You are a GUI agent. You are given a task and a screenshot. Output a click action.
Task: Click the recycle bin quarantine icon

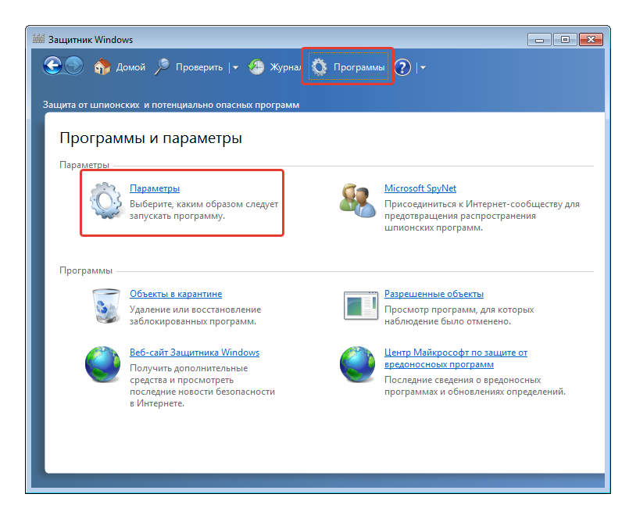tap(106, 306)
